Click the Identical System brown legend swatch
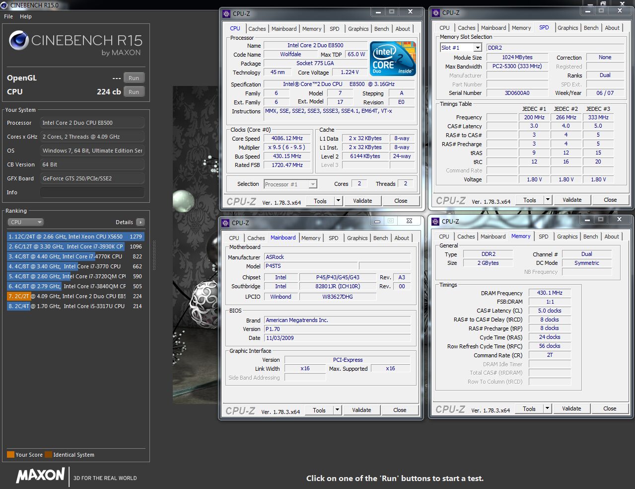635x489 pixels. click(48, 455)
